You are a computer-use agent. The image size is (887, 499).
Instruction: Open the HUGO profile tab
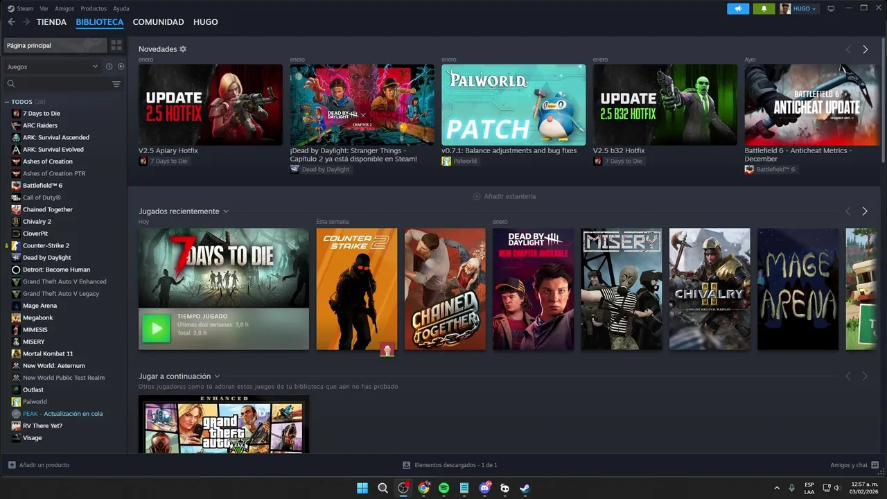(x=206, y=22)
